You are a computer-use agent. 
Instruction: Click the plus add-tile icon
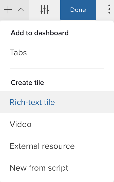coord(8,10)
